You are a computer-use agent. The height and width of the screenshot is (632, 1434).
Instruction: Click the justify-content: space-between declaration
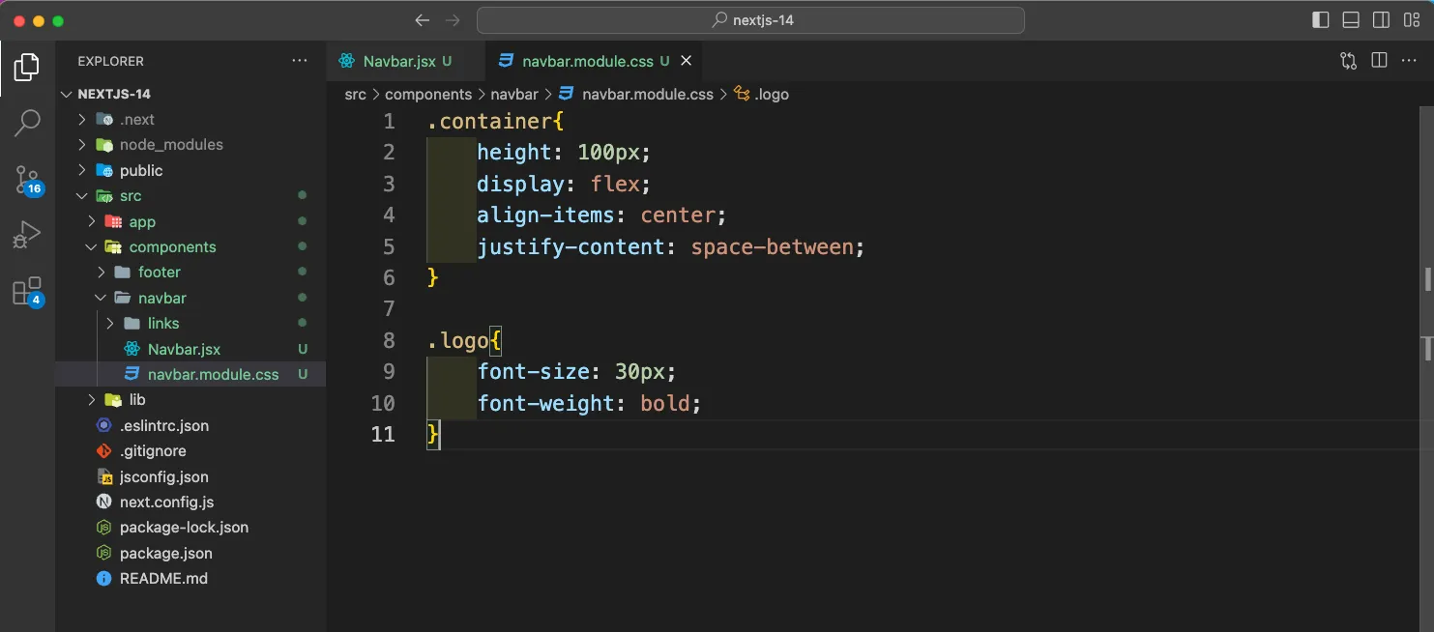670,246
